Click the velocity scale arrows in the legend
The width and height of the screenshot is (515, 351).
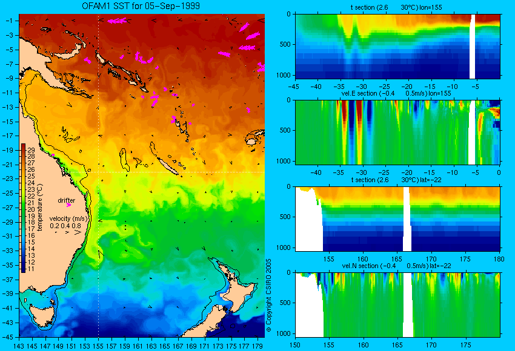click(x=68, y=232)
